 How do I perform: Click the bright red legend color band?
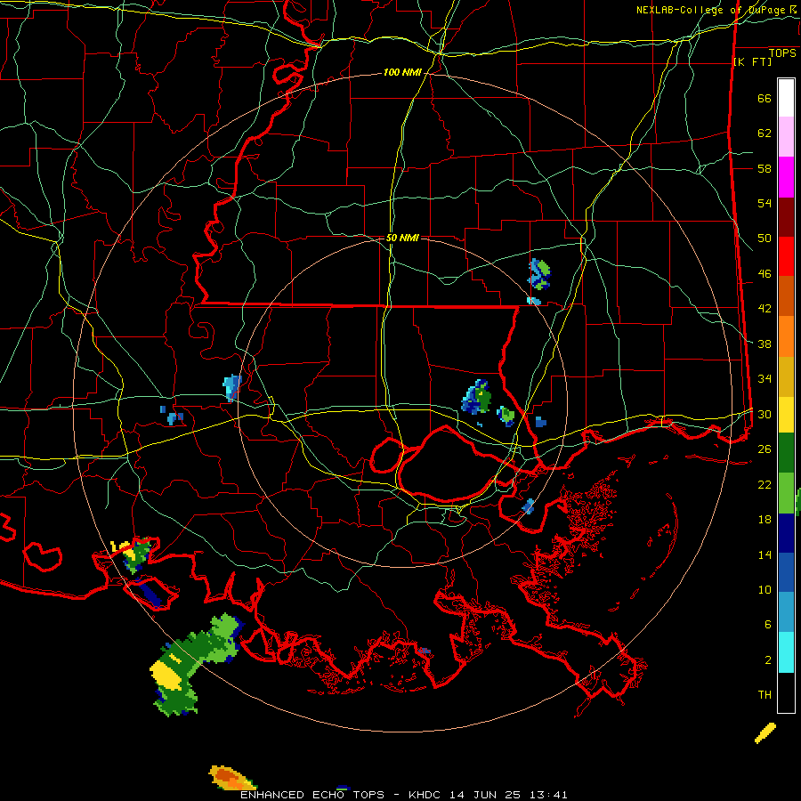coord(786,256)
